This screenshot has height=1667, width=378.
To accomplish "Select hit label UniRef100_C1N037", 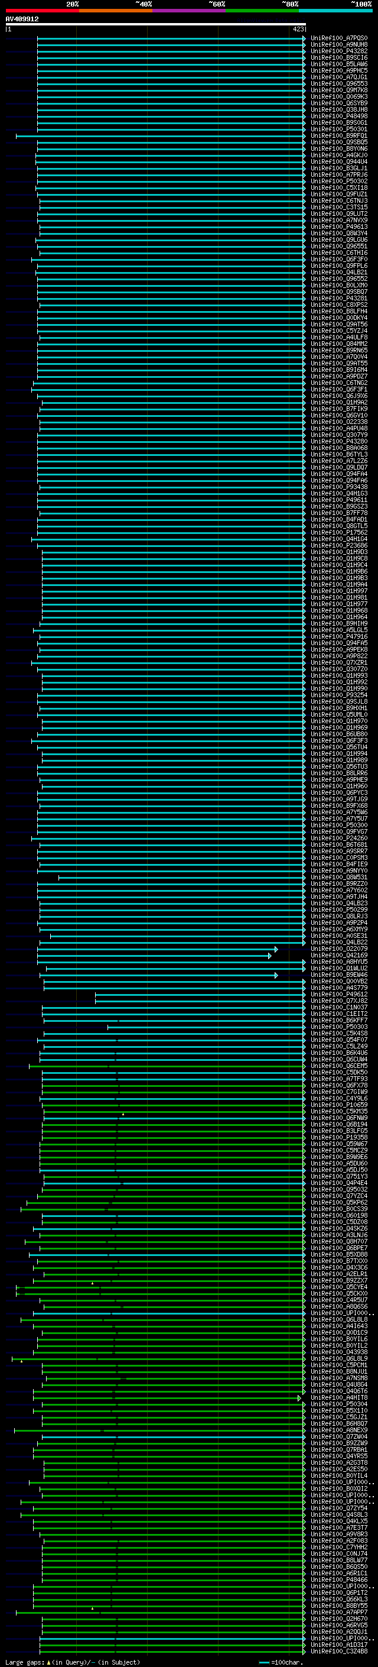I will [x=339, y=1008].
